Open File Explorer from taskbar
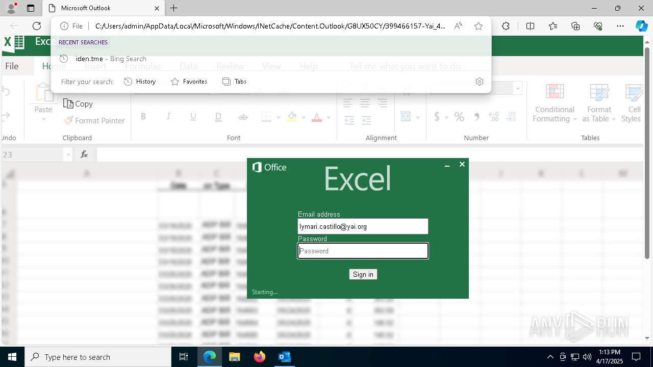This screenshot has width=653, height=367. tap(234, 357)
